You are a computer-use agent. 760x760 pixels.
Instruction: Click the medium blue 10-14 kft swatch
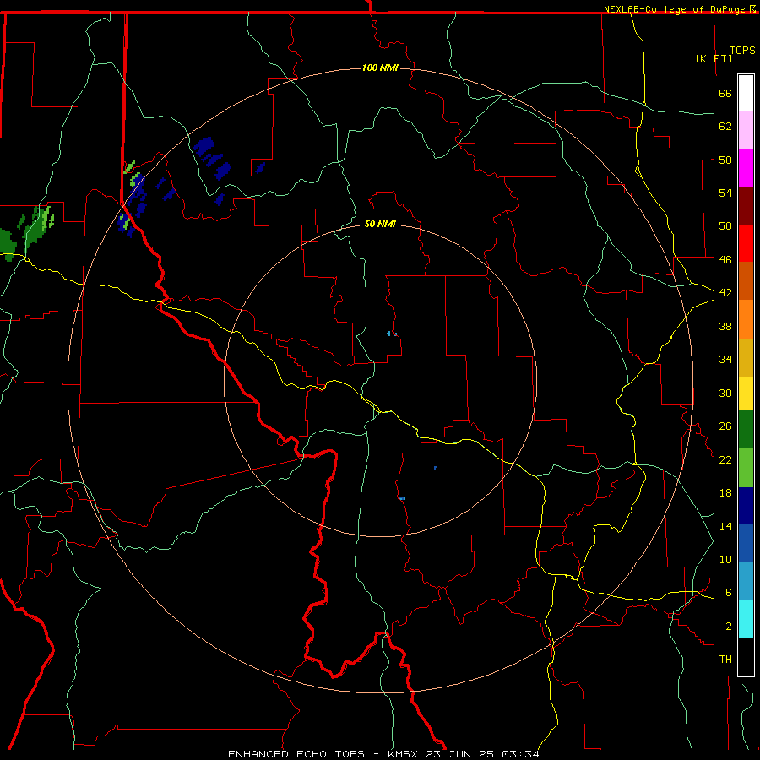click(x=746, y=543)
